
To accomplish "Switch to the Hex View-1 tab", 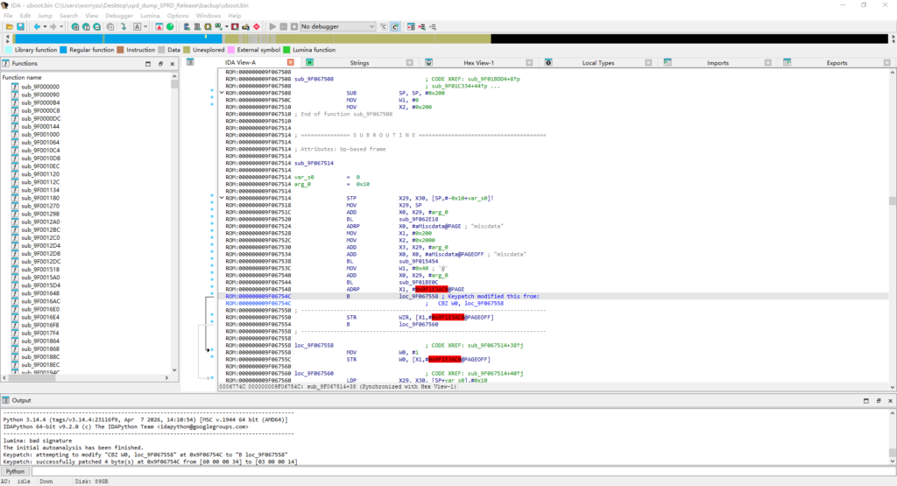I will (478, 63).
